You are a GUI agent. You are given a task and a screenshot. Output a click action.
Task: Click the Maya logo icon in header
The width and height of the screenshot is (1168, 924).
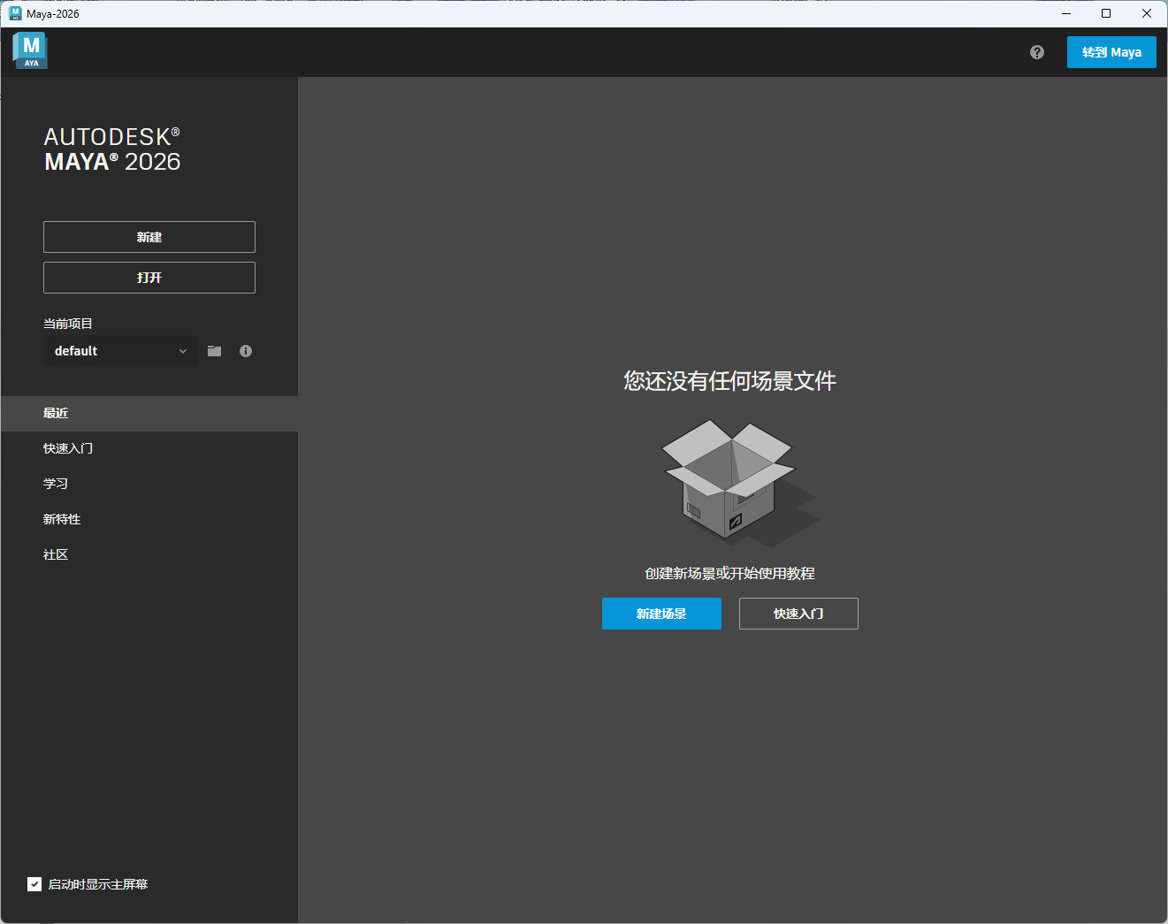click(x=30, y=50)
